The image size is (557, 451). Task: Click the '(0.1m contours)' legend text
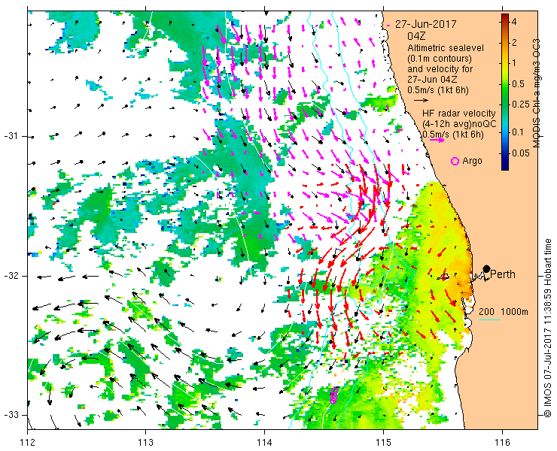(440, 58)
